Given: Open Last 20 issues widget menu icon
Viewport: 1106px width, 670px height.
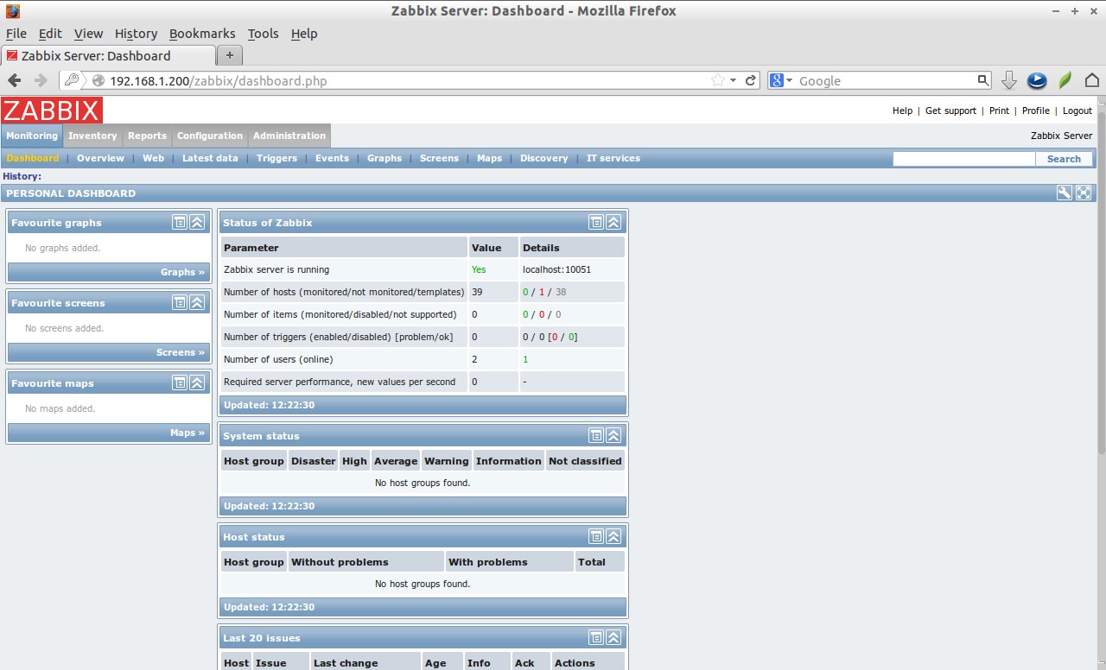Looking at the screenshot, I should point(595,637).
